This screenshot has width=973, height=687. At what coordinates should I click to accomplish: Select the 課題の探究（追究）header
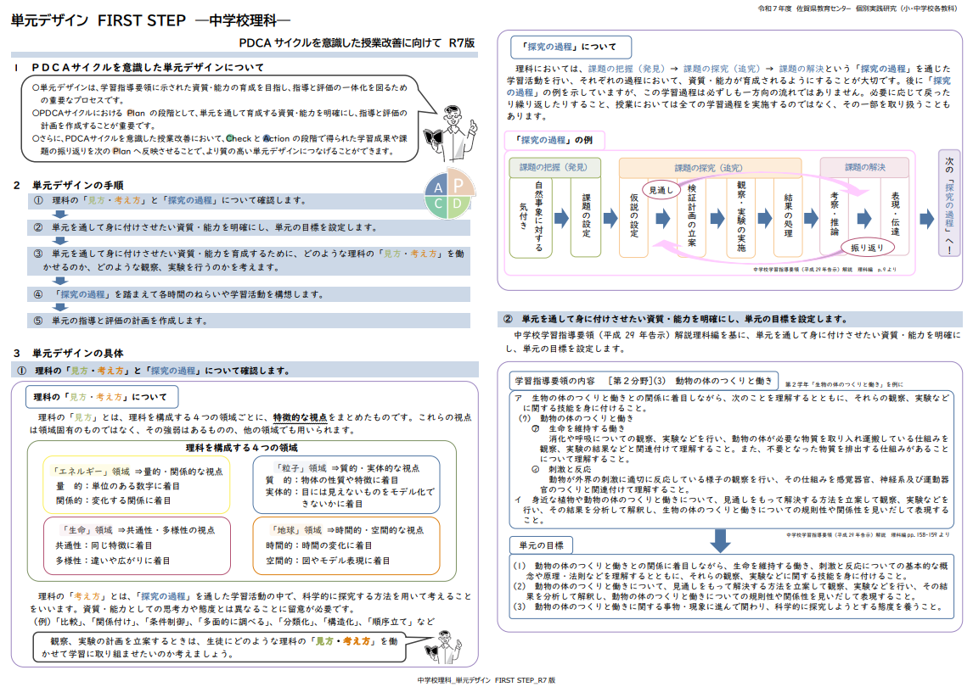(708, 168)
